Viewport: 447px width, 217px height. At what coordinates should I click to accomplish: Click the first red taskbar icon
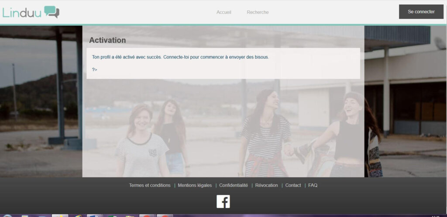147,216
